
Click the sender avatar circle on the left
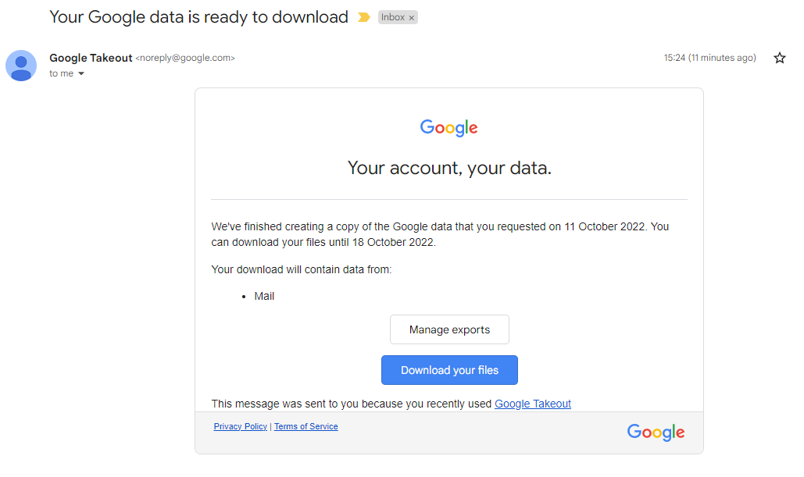click(x=20, y=66)
